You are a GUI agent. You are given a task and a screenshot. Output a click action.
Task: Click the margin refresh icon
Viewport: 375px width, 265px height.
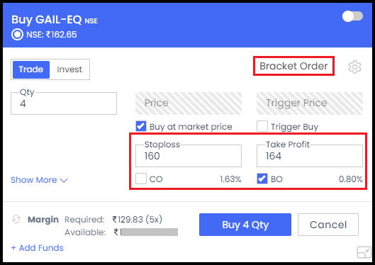click(x=16, y=219)
